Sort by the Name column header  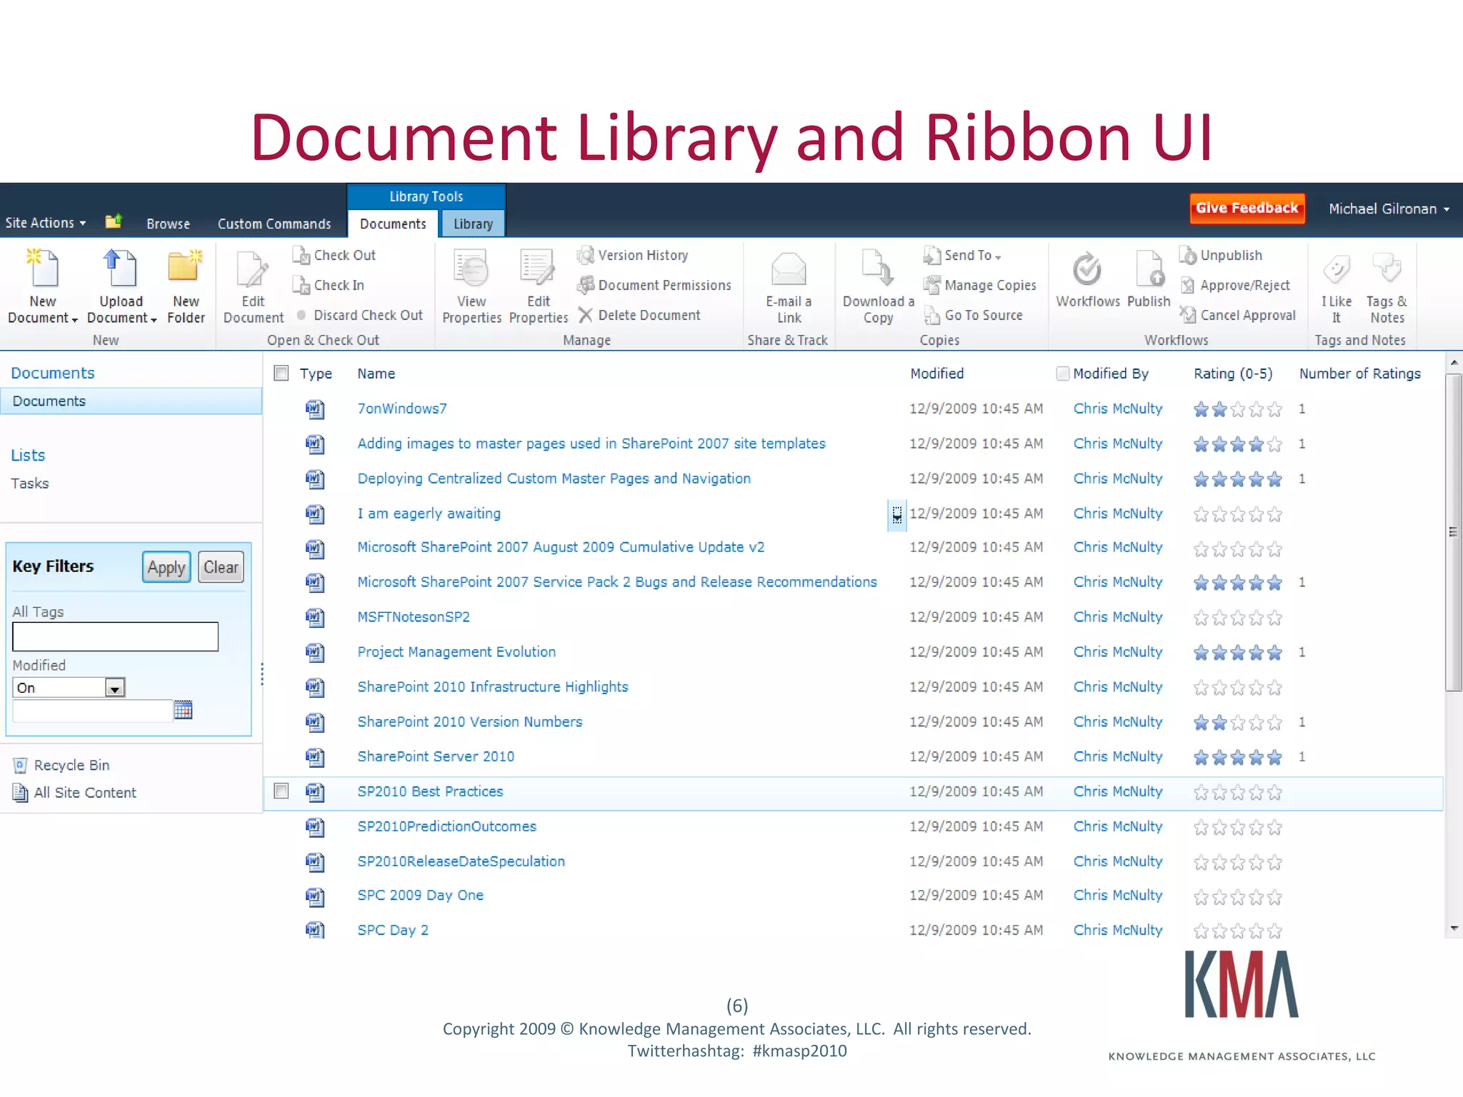(x=376, y=374)
